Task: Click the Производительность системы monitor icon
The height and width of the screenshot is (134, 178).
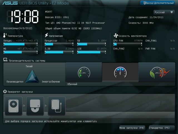Action: [x=5, y=60]
